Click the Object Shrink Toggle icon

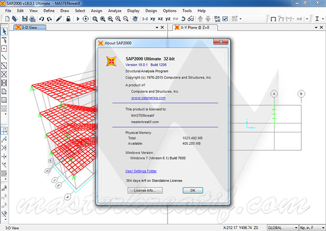[x=217, y=19]
